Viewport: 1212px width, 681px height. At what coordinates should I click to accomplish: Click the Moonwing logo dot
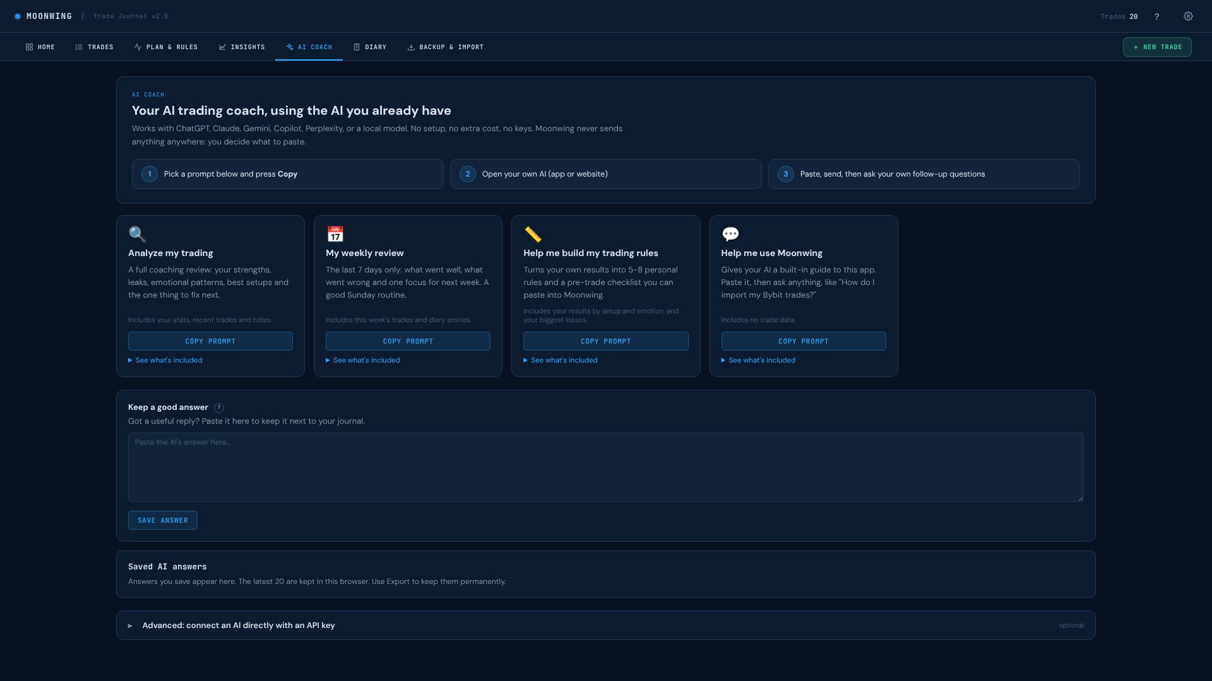tap(18, 16)
